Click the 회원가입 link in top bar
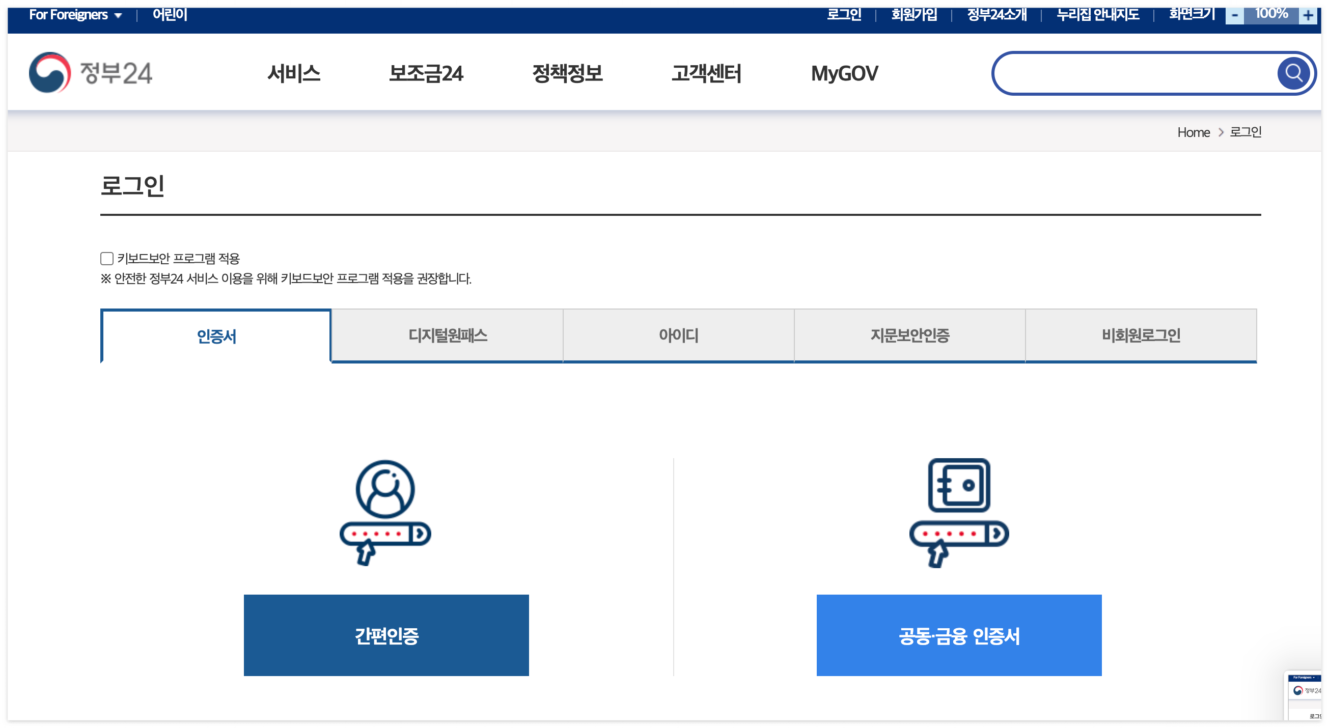Screen dimensions: 1329x728 (x=913, y=15)
